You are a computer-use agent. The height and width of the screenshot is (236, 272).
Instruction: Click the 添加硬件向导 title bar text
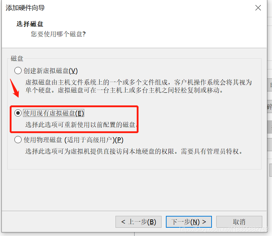click(25, 8)
